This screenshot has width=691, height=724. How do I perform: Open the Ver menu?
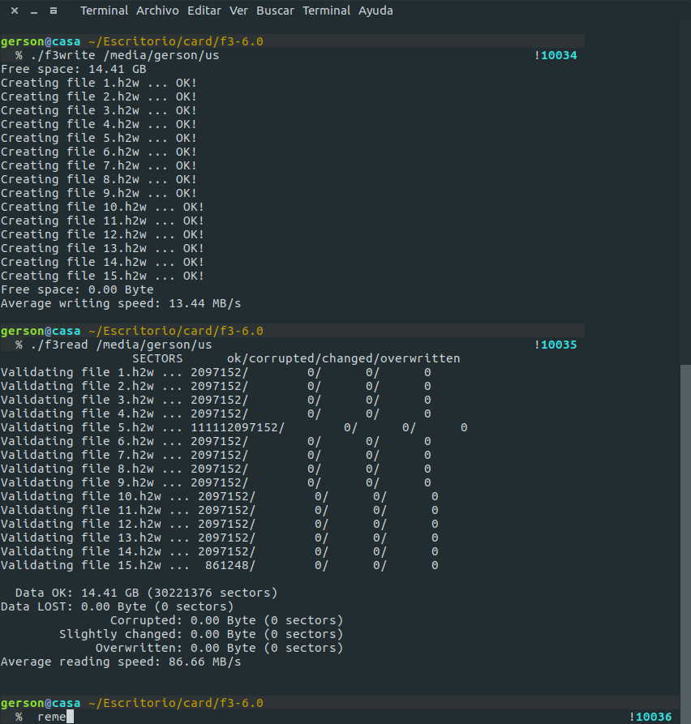[x=238, y=11]
